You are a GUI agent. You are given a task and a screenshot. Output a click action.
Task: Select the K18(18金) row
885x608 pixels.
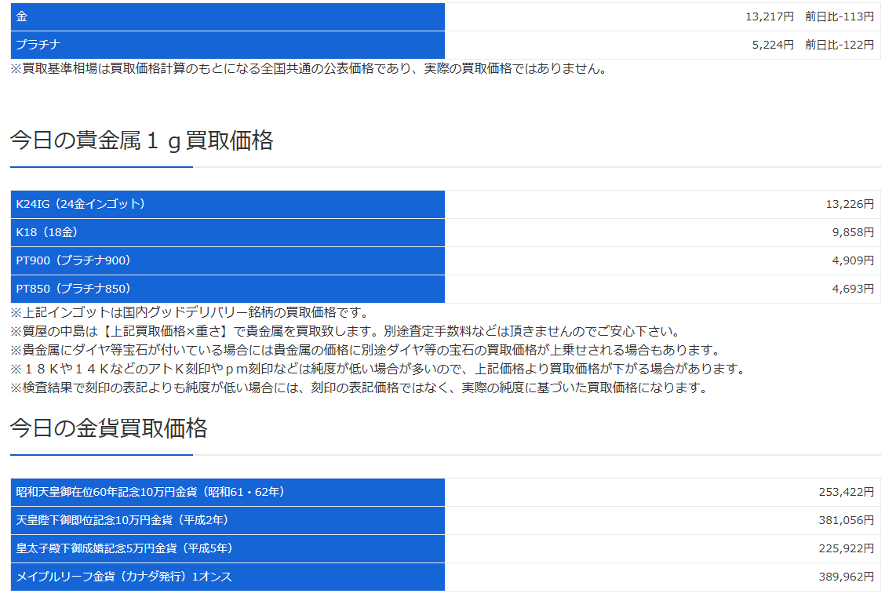coord(446,232)
